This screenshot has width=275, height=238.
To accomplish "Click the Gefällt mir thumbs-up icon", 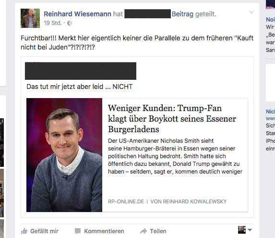I will click(x=24, y=231).
